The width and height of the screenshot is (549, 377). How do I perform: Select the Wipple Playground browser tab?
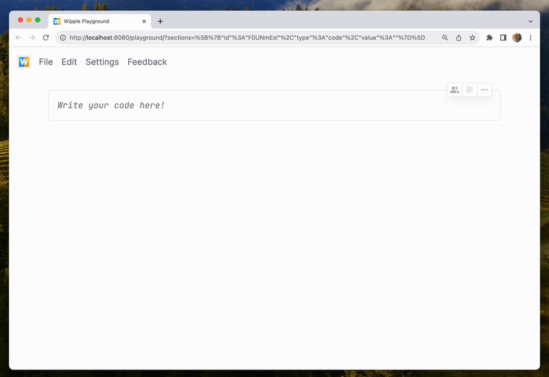[x=100, y=21]
